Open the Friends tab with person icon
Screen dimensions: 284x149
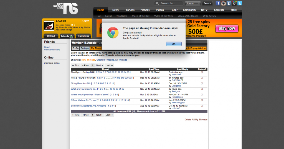click(x=67, y=36)
